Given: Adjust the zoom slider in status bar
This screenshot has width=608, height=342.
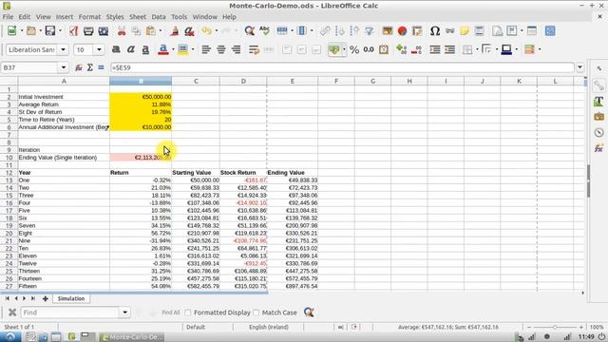Looking at the screenshot, I should pos(555,327).
